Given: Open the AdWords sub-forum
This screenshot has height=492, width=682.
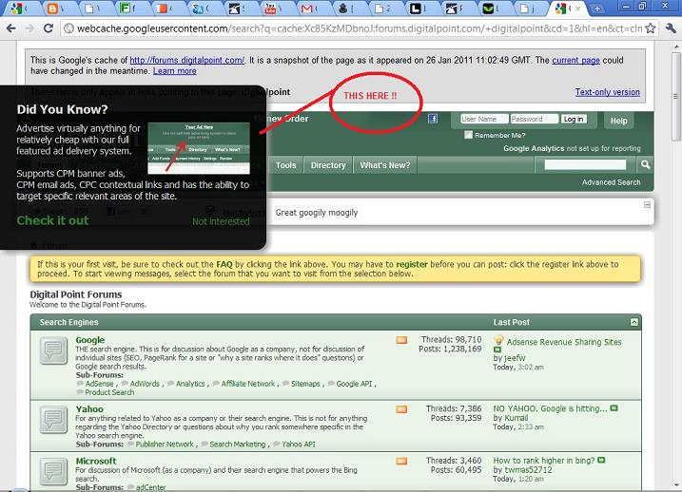Looking at the screenshot, I should click(145, 384).
